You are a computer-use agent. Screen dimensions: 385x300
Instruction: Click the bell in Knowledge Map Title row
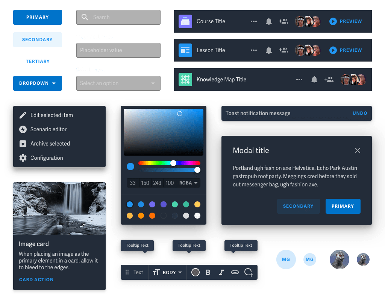coord(314,79)
